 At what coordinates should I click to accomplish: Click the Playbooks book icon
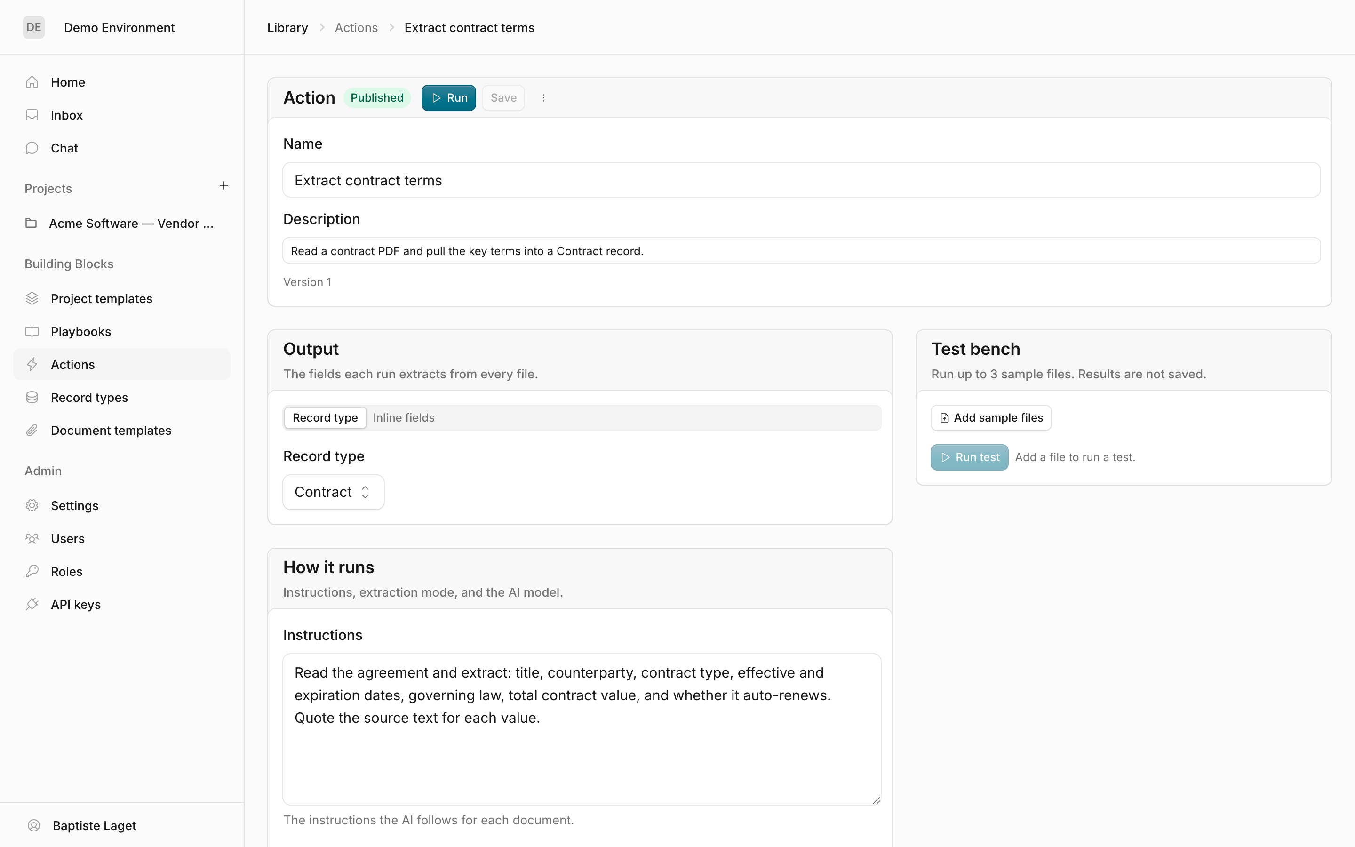pyautogui.click(x=32, y=332)
